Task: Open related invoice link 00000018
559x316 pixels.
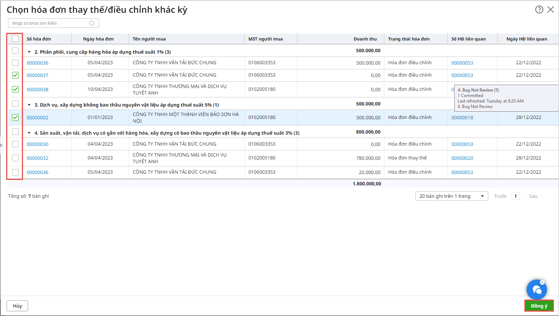Action: [x=462, y=117]
